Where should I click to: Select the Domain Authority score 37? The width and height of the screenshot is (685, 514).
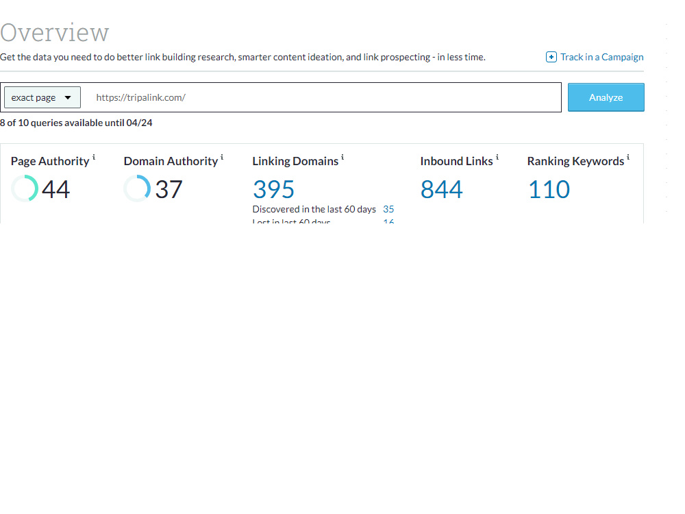point(169,189)
